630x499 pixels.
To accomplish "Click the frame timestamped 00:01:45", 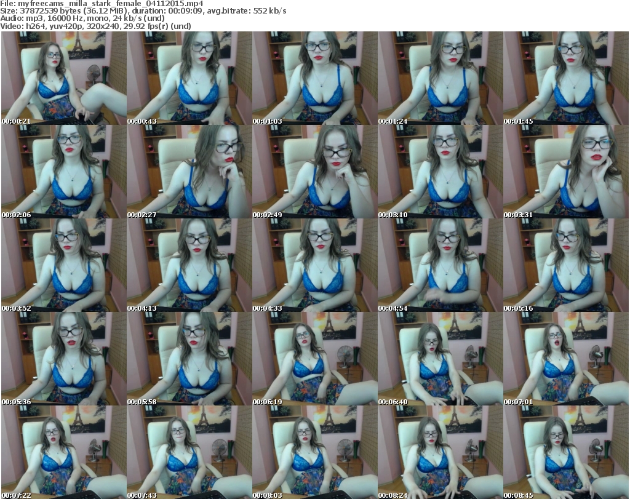I will click(566, 78).
